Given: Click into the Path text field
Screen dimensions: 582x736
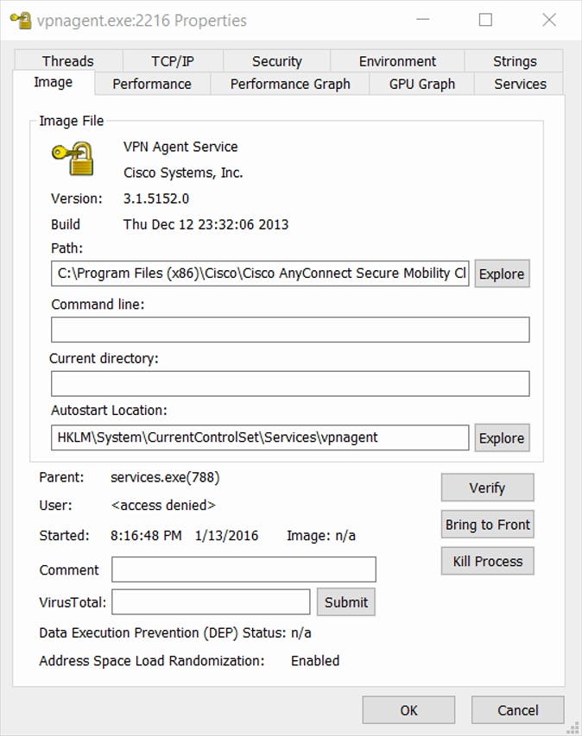Looking at the screenshot, I should point(260,274).
